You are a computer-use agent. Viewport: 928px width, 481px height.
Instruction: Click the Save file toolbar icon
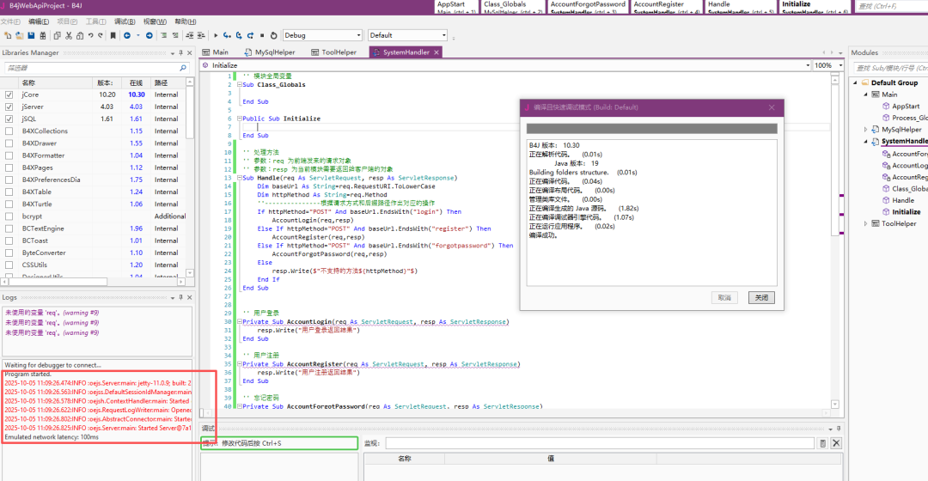[x=31, y=35]
